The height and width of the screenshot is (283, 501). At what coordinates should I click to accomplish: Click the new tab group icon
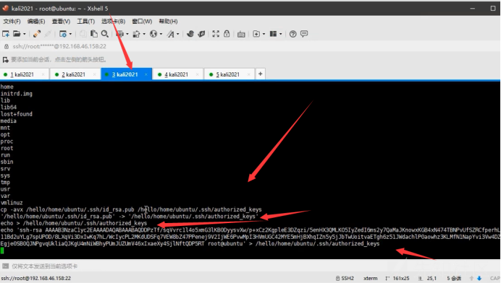(256, 34)
